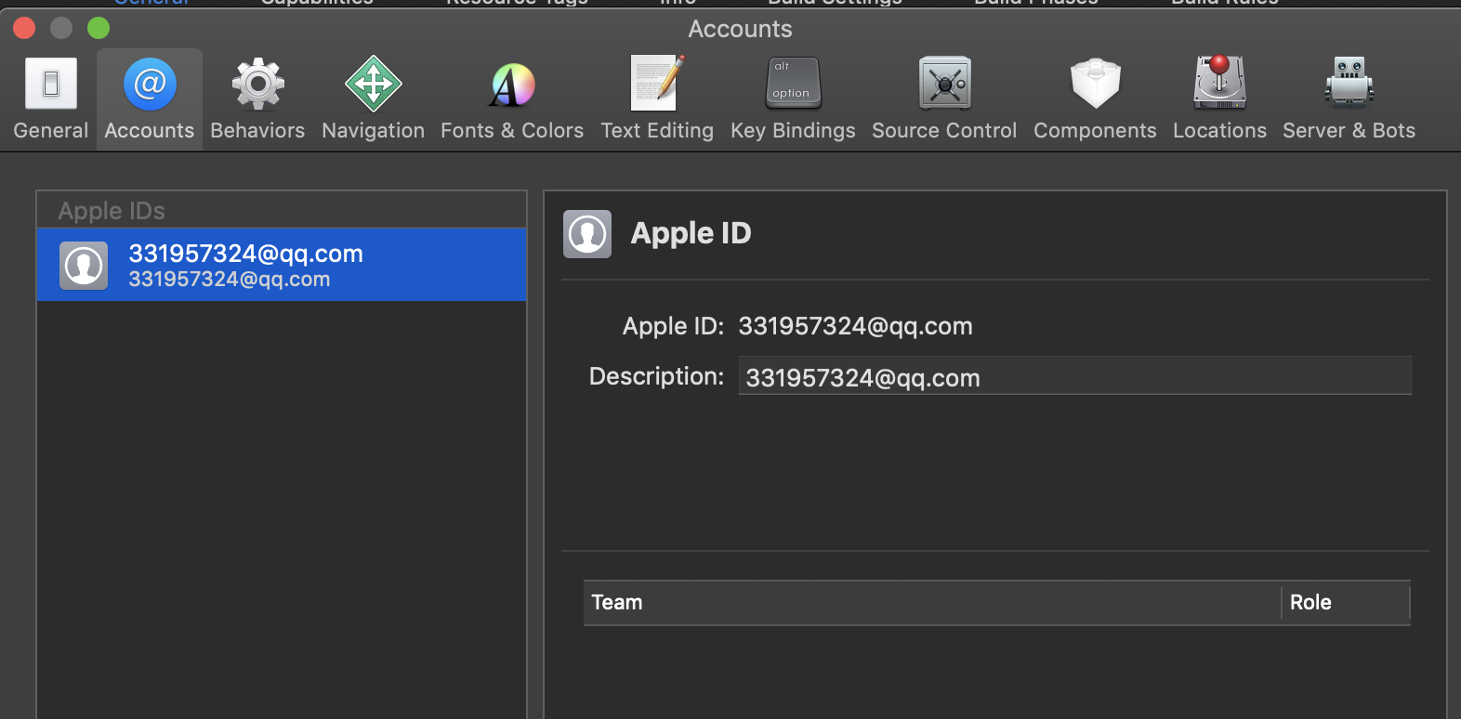
Task: Open the Components preferences pane
Action: [x=1095, y=98]
